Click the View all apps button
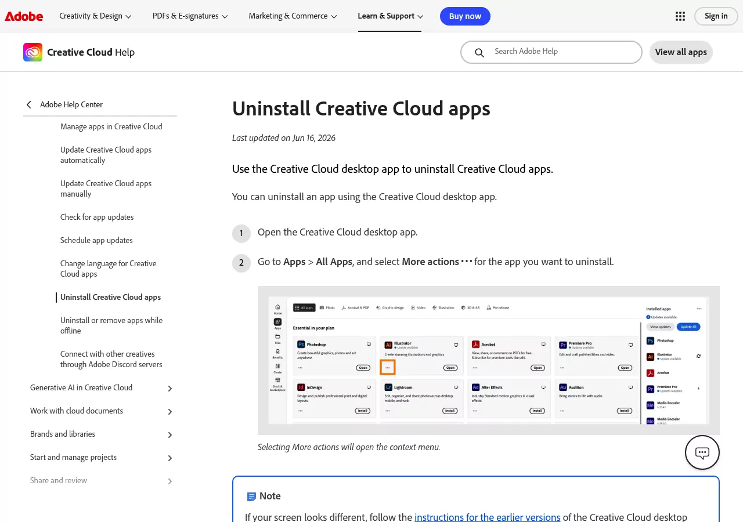 click(681, 52)
